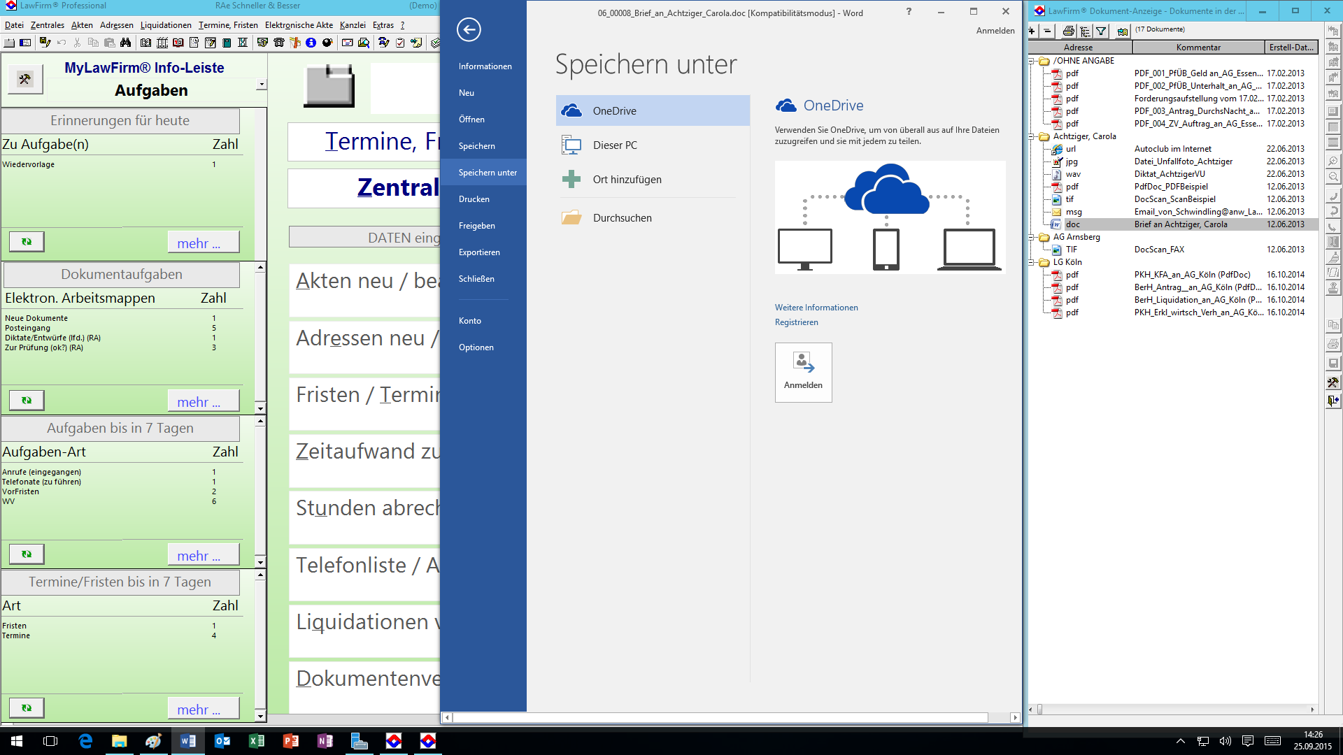Collapse the /OHNE ANGABE folder
This screenshot has width=1343, height=755.
tap(1032, 61)
